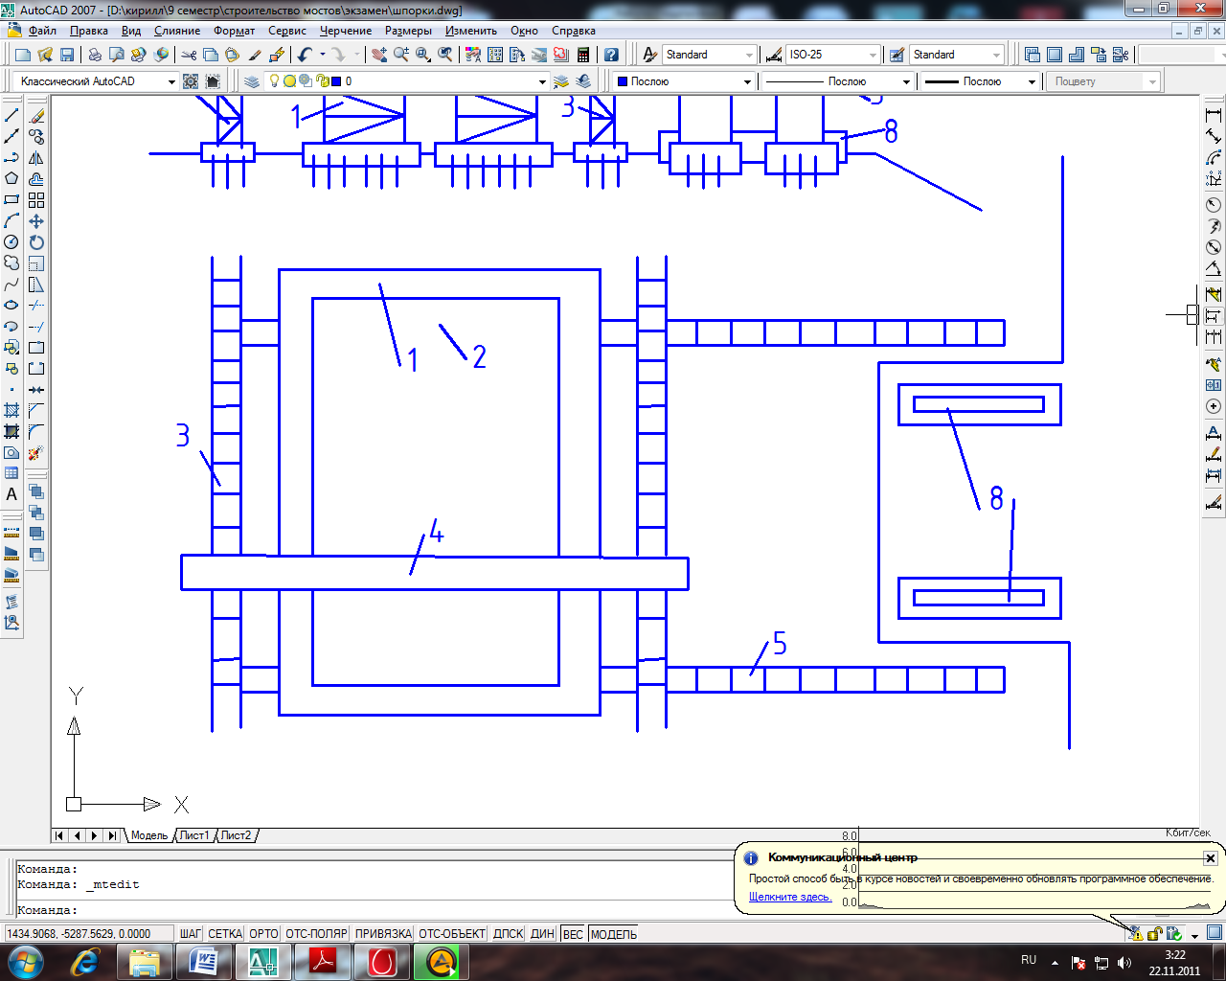Select the Erase modify tool
This screenshot has height=981, width=1226.
tap(36, 116)
